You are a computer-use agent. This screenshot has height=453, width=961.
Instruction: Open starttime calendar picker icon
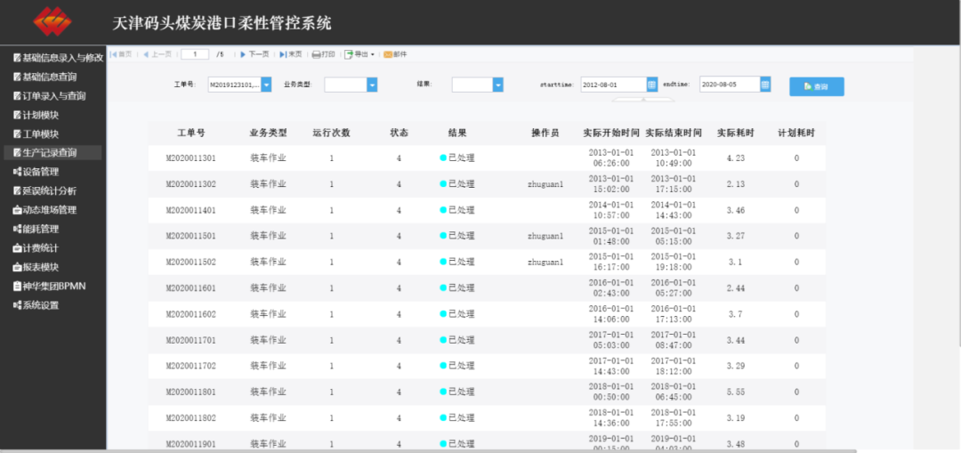(652, 85)
